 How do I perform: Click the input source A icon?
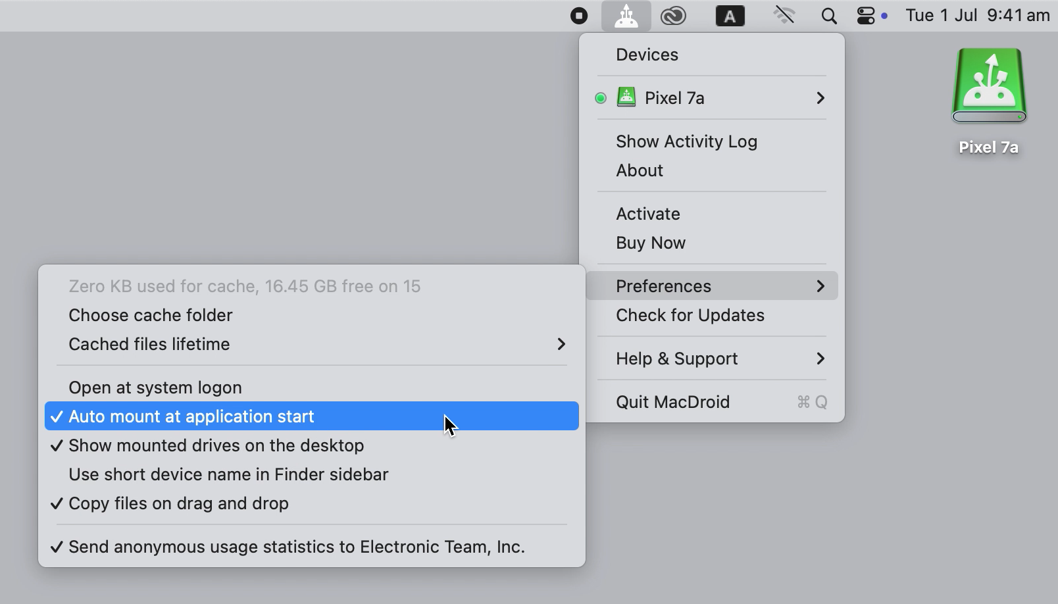tap(730, 16)
